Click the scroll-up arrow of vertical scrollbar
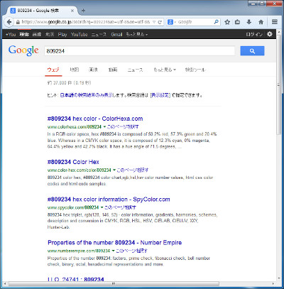This screenshot has width=284, height=289. [279, 32]
